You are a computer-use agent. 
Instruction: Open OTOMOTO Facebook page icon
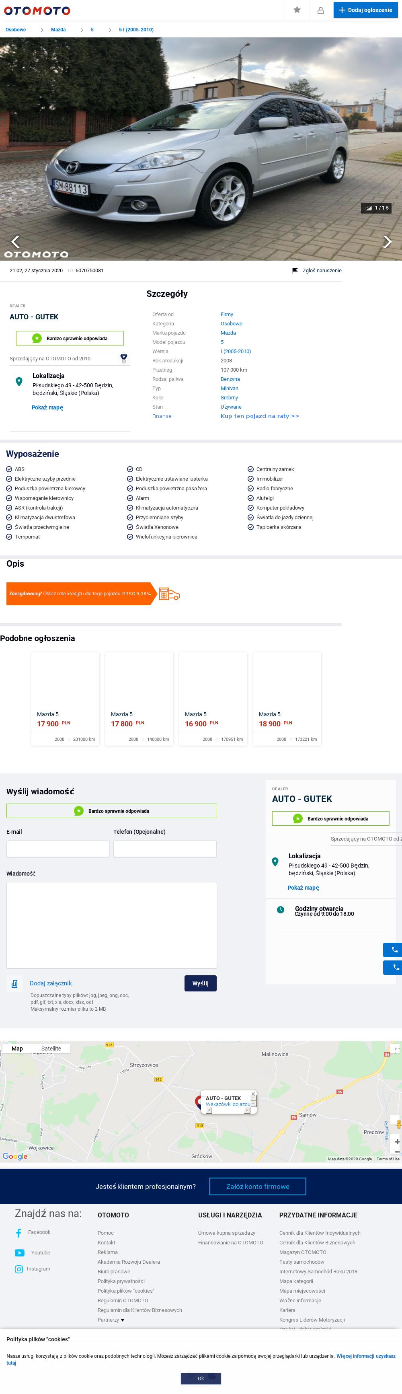(x=19, y=1232)
